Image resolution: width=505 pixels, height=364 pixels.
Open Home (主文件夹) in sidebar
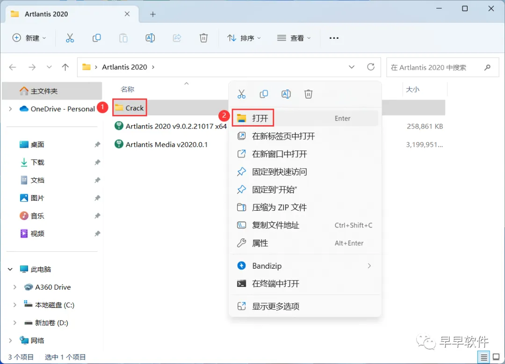point(52,91)
